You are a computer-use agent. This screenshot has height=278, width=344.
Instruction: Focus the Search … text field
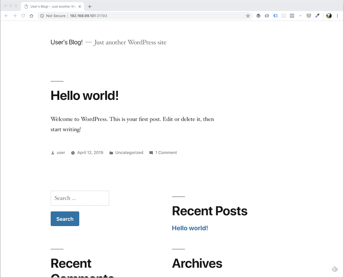tap(80, 198)
